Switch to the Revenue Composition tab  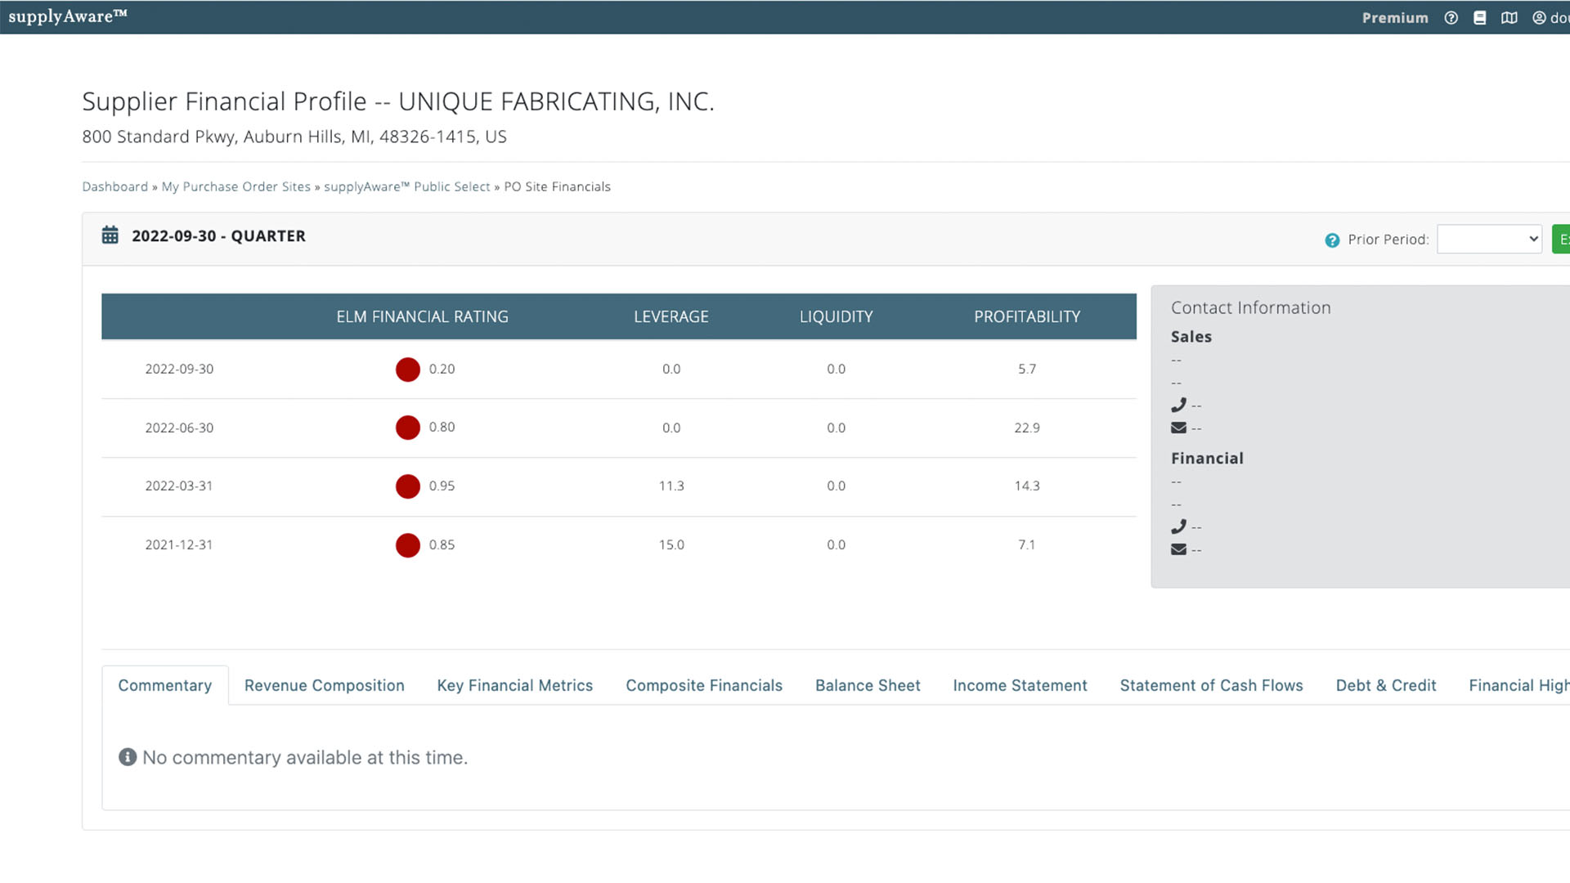pyautogui.click(x=324, y=685)
